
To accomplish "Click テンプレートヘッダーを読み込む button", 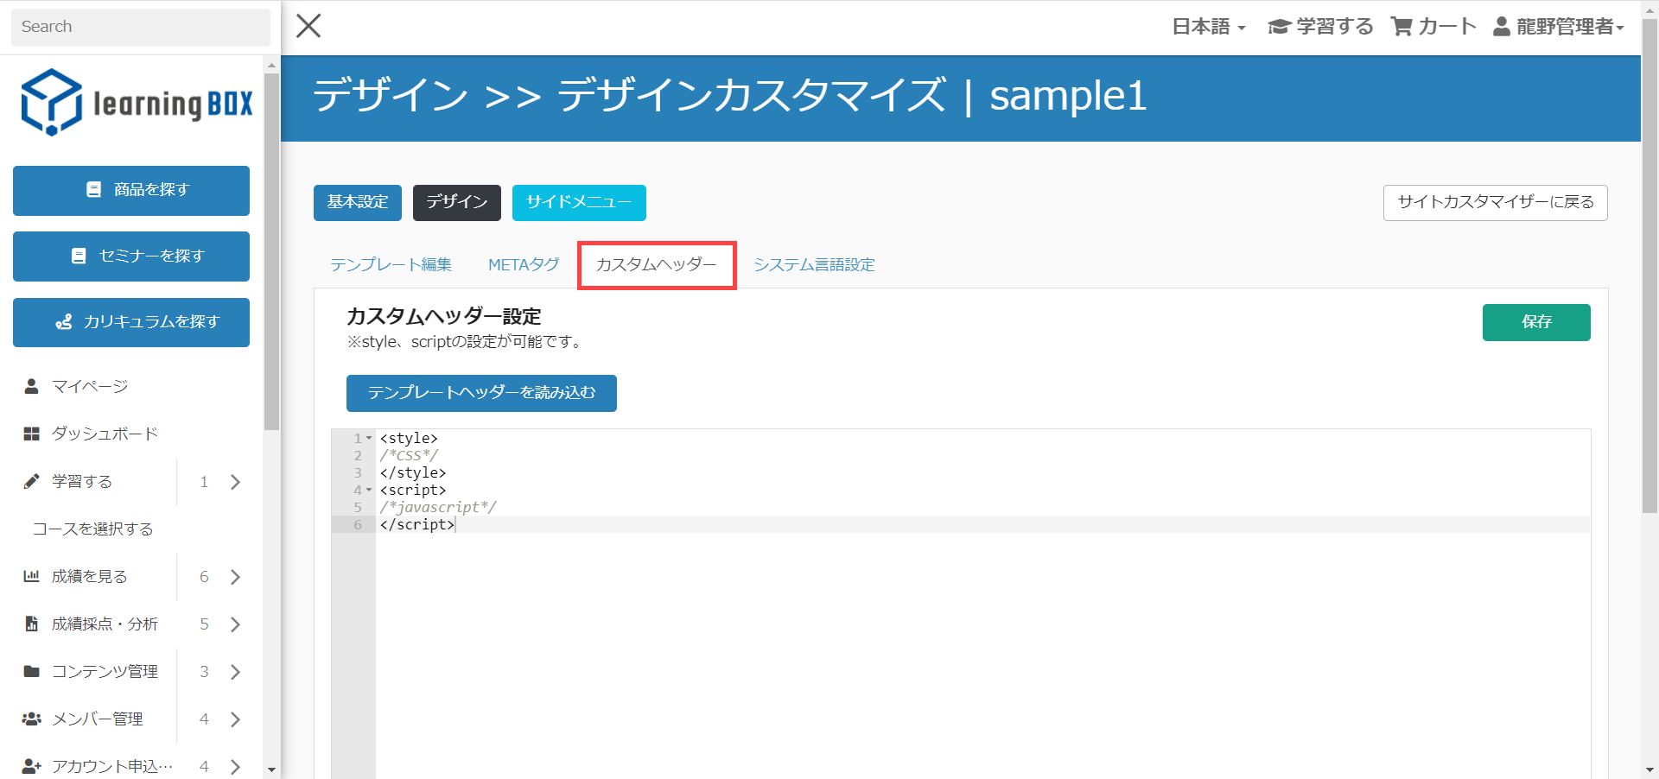I will click(481, 393).
